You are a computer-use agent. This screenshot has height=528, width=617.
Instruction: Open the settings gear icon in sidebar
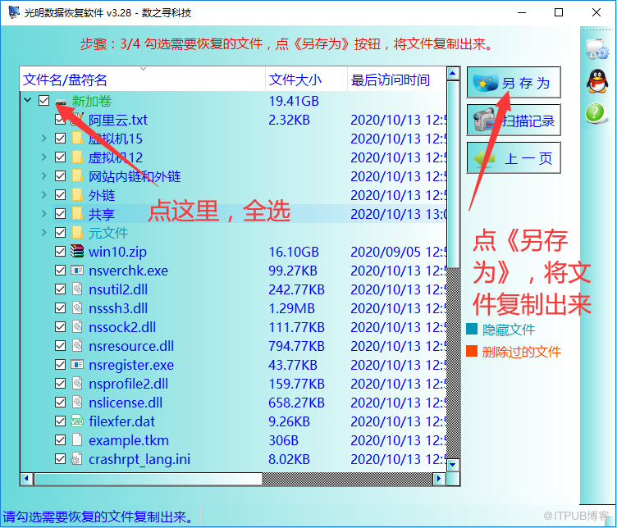coord(597,49)
